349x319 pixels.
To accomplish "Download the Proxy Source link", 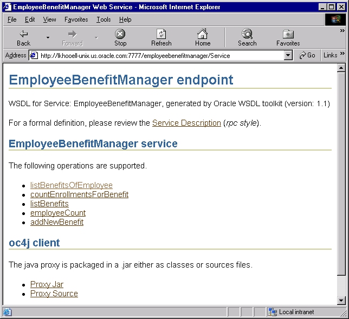I will pyautogui.click(x=54, y=294).
